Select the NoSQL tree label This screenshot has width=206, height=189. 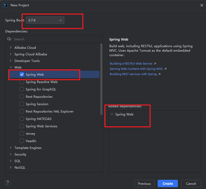pyautogui.click(x=20, y=168)
